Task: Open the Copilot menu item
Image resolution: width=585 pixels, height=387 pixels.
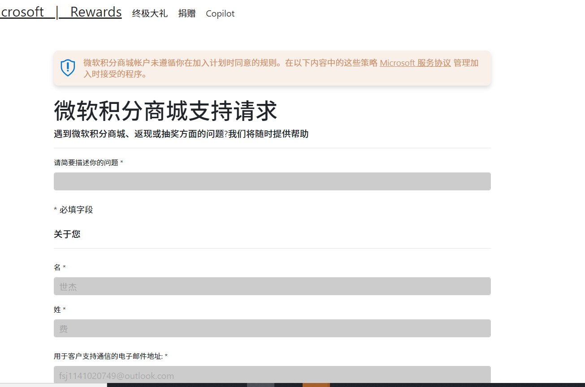Action: coord(220,13)
